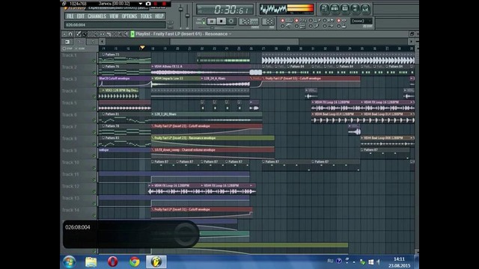Open the VIEW menu

(x=114, y=16)
